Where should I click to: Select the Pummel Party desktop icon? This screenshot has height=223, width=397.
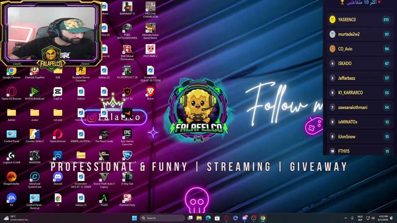click(127, 200)
